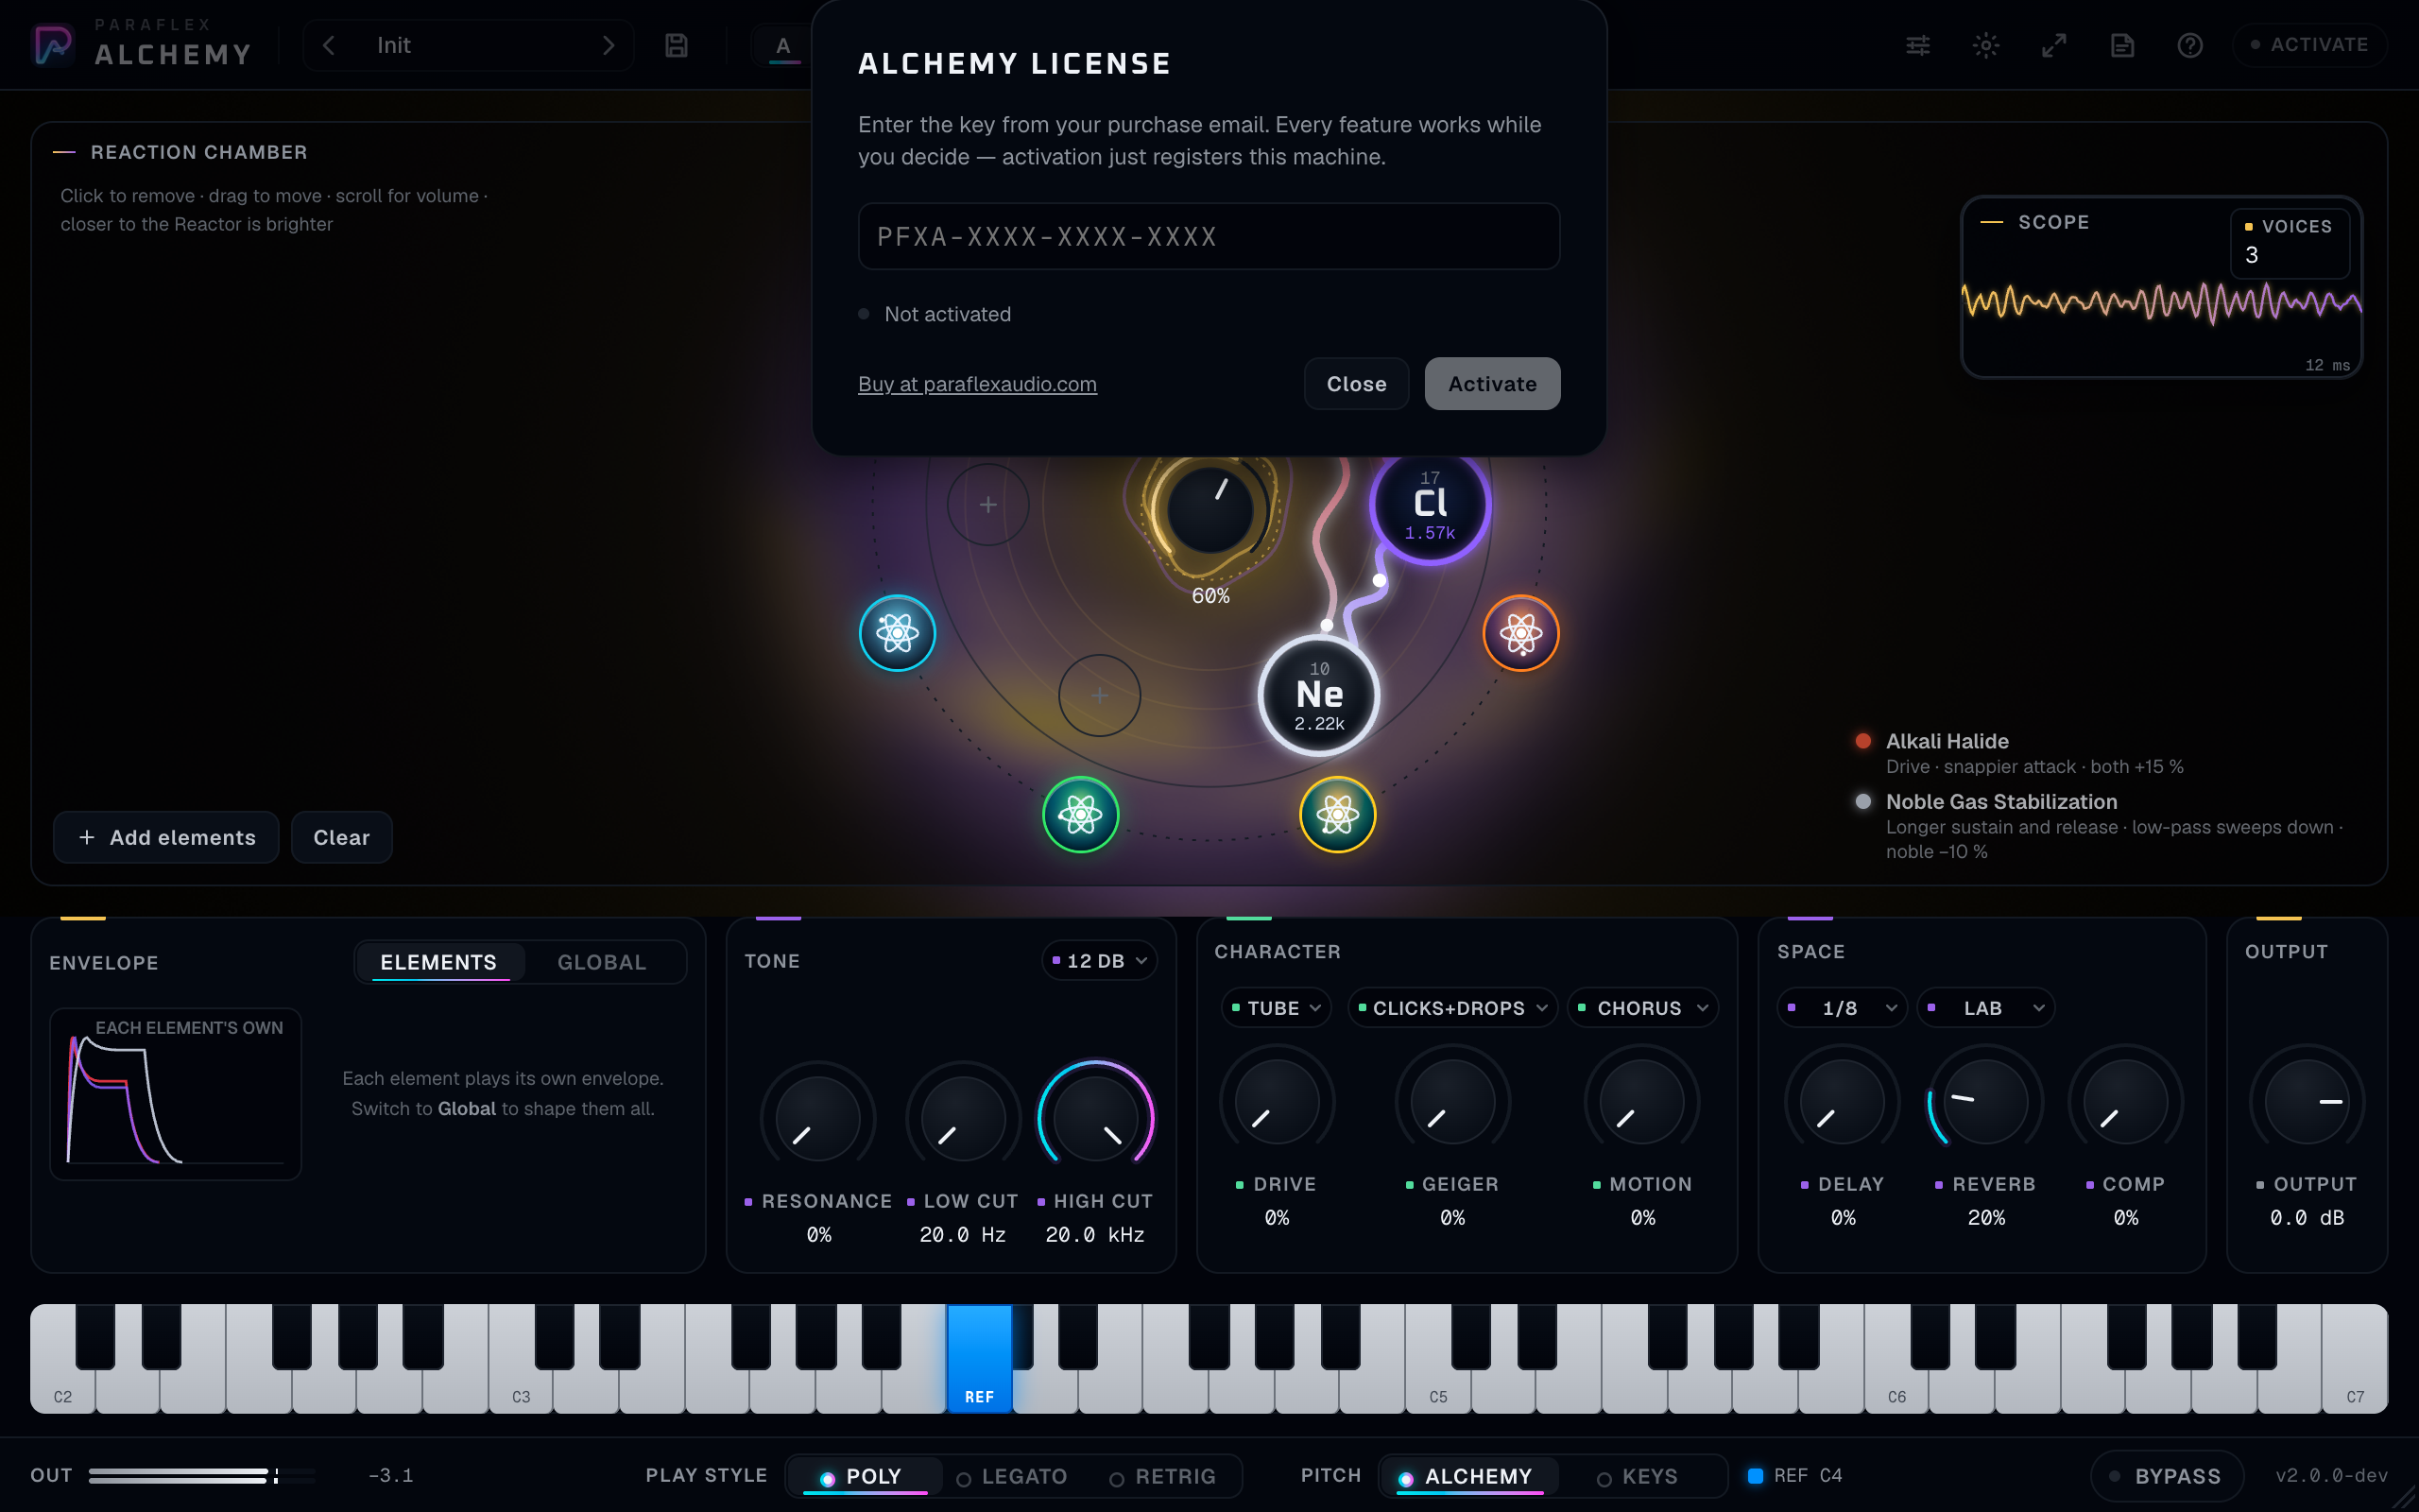Image resolution: width=2419 pixels, height=1512 pixels.
Task: Go to the previous preset with left chevron
Action: click(x=329, y=45)
